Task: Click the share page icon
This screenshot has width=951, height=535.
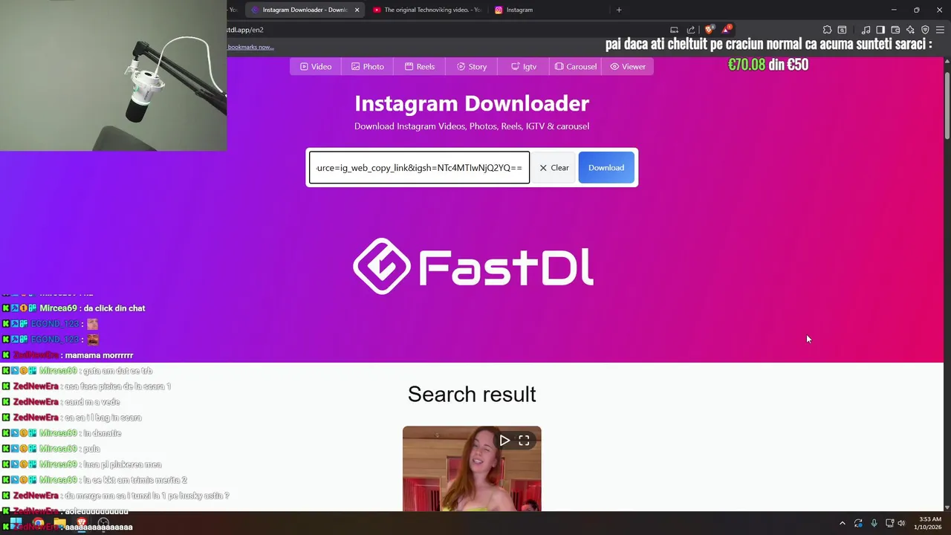Action: [691, 30]
